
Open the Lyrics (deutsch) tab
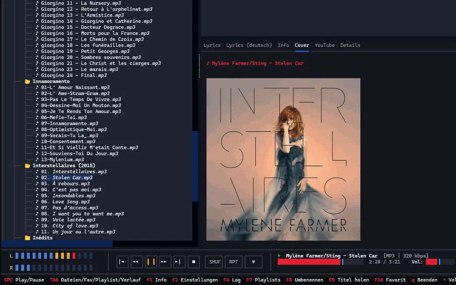coord(249,45)
